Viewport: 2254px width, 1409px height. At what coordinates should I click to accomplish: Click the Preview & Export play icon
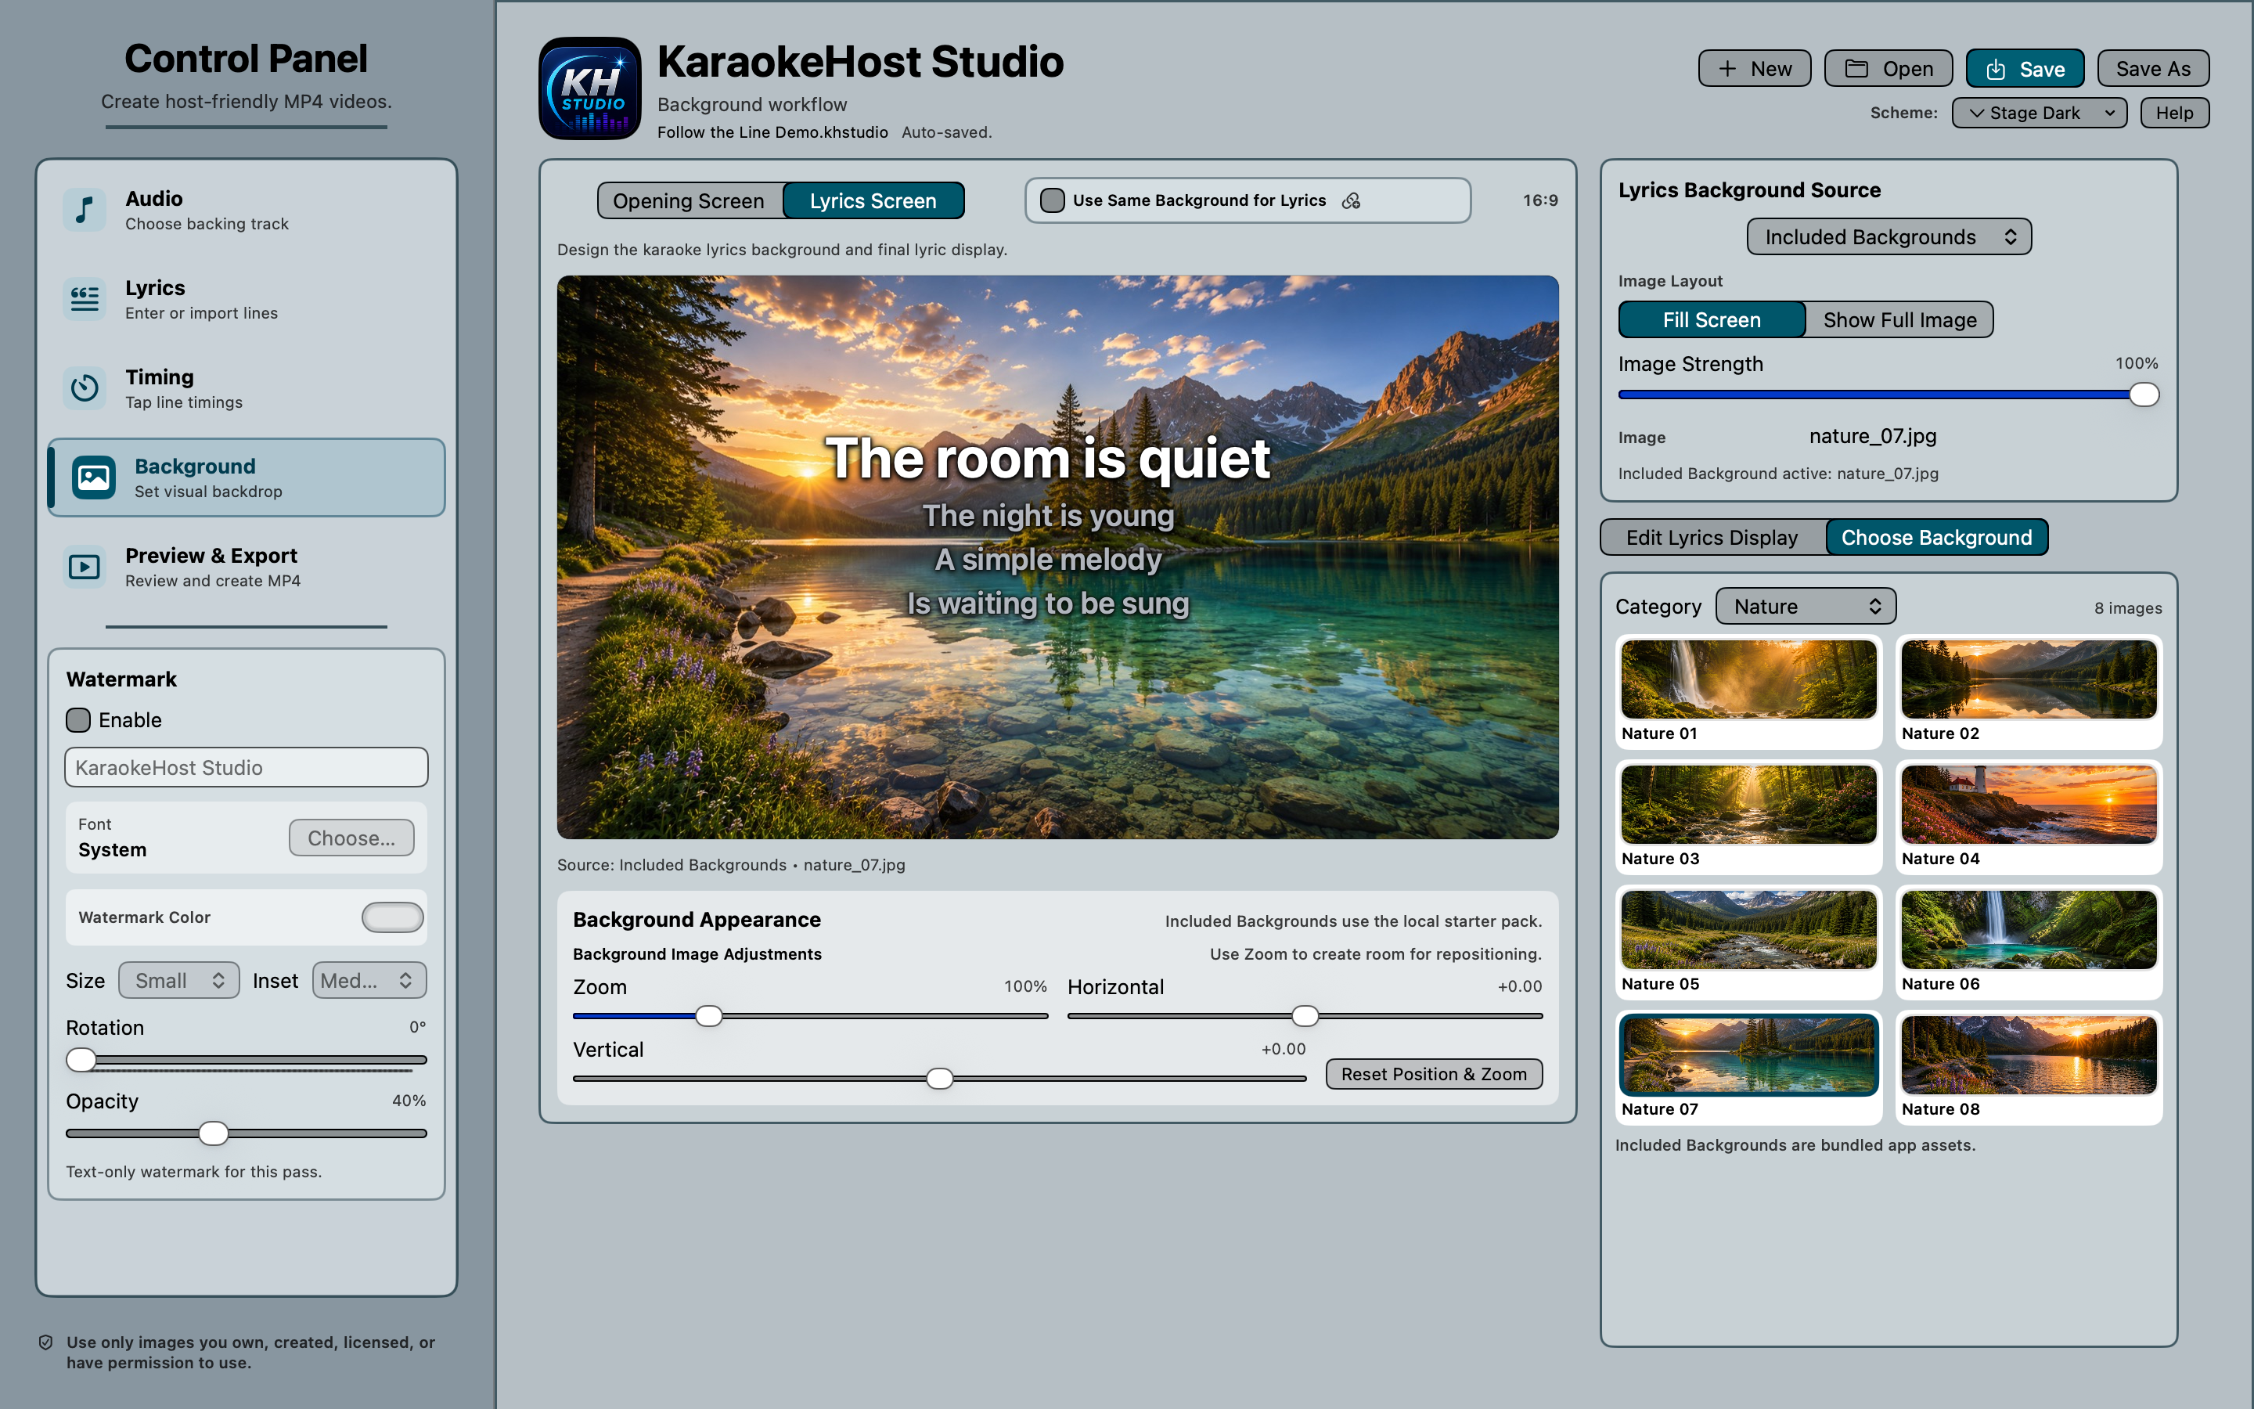point(85,567)
